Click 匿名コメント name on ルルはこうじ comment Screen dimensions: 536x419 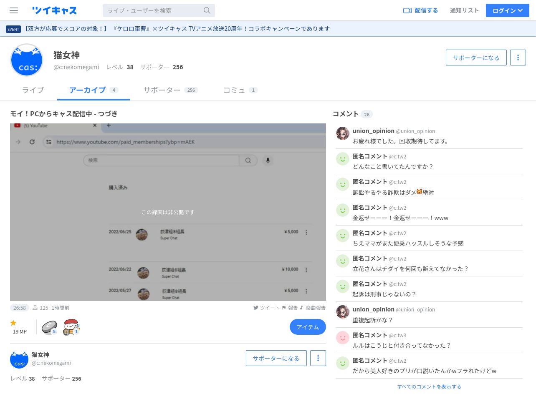click(x=369, y=335)
